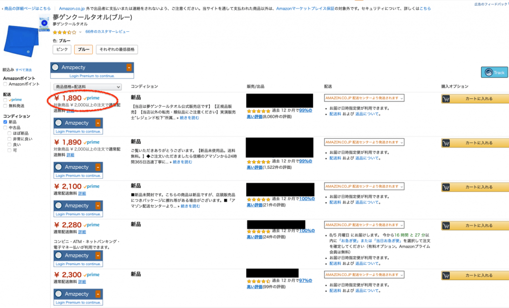
Task: Add the ¥2,300 offer to cart
Action: tap(475, 276)
